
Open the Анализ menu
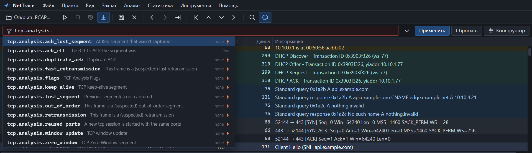132,6
